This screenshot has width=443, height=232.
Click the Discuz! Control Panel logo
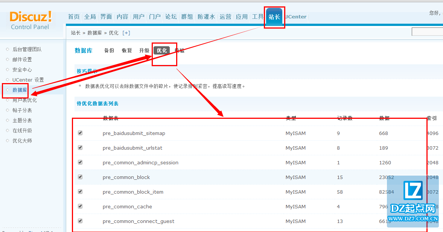coord(31,20)
